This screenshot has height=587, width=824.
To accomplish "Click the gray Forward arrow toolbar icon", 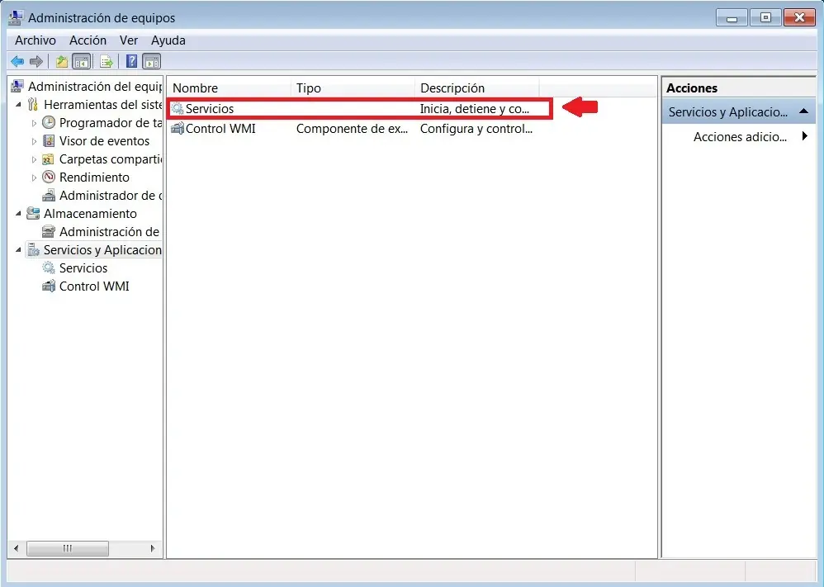I will pos(36,61).
